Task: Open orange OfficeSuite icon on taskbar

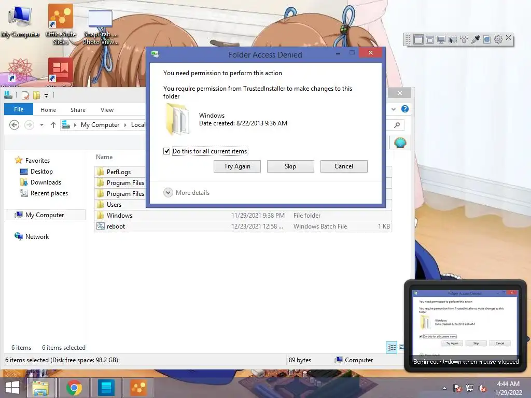Action: [x=138, y=388]
